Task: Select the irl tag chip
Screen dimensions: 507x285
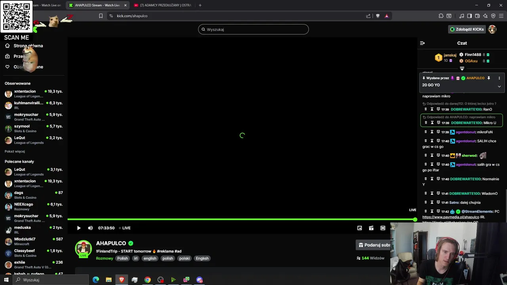Action: (x=136, y=258)
